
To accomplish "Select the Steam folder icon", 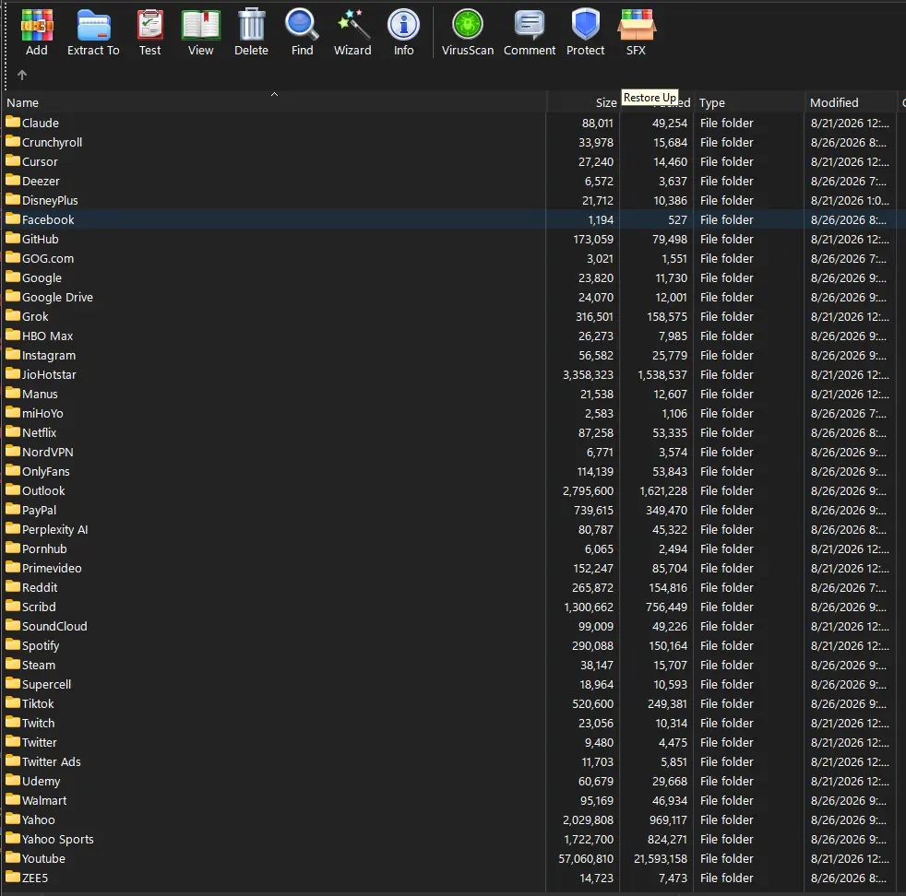I will (x=13, y=664).
